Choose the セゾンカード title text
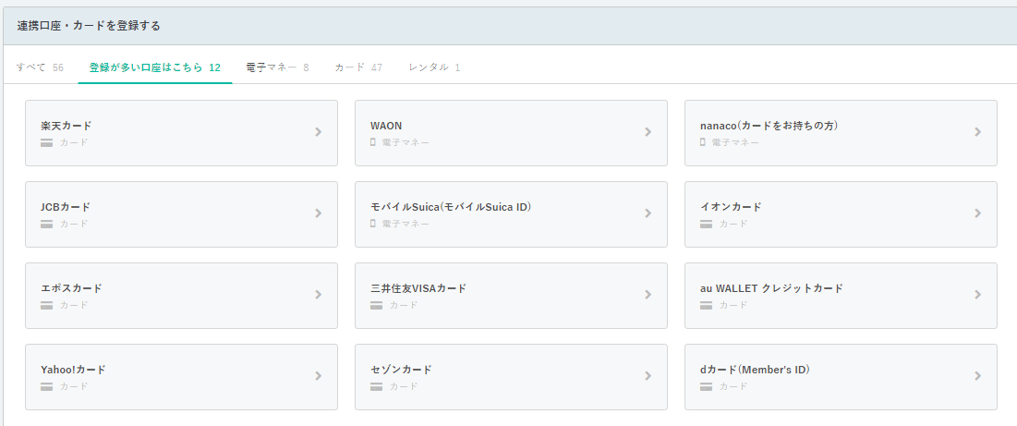The height and width of the screenshot is (426, 1017). tap(401, 371)
